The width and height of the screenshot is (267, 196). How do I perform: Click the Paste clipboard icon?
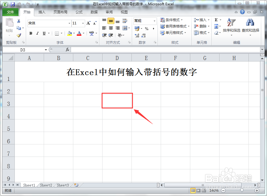pos(9,23)
